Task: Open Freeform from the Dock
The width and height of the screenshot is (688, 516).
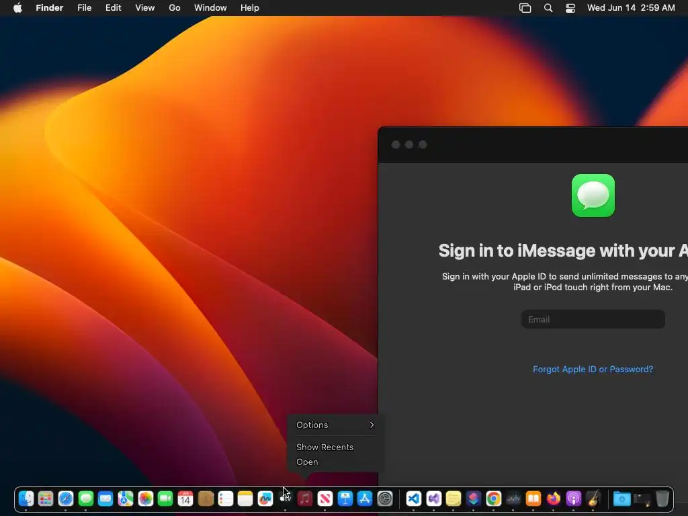Action: coord(265,499)
